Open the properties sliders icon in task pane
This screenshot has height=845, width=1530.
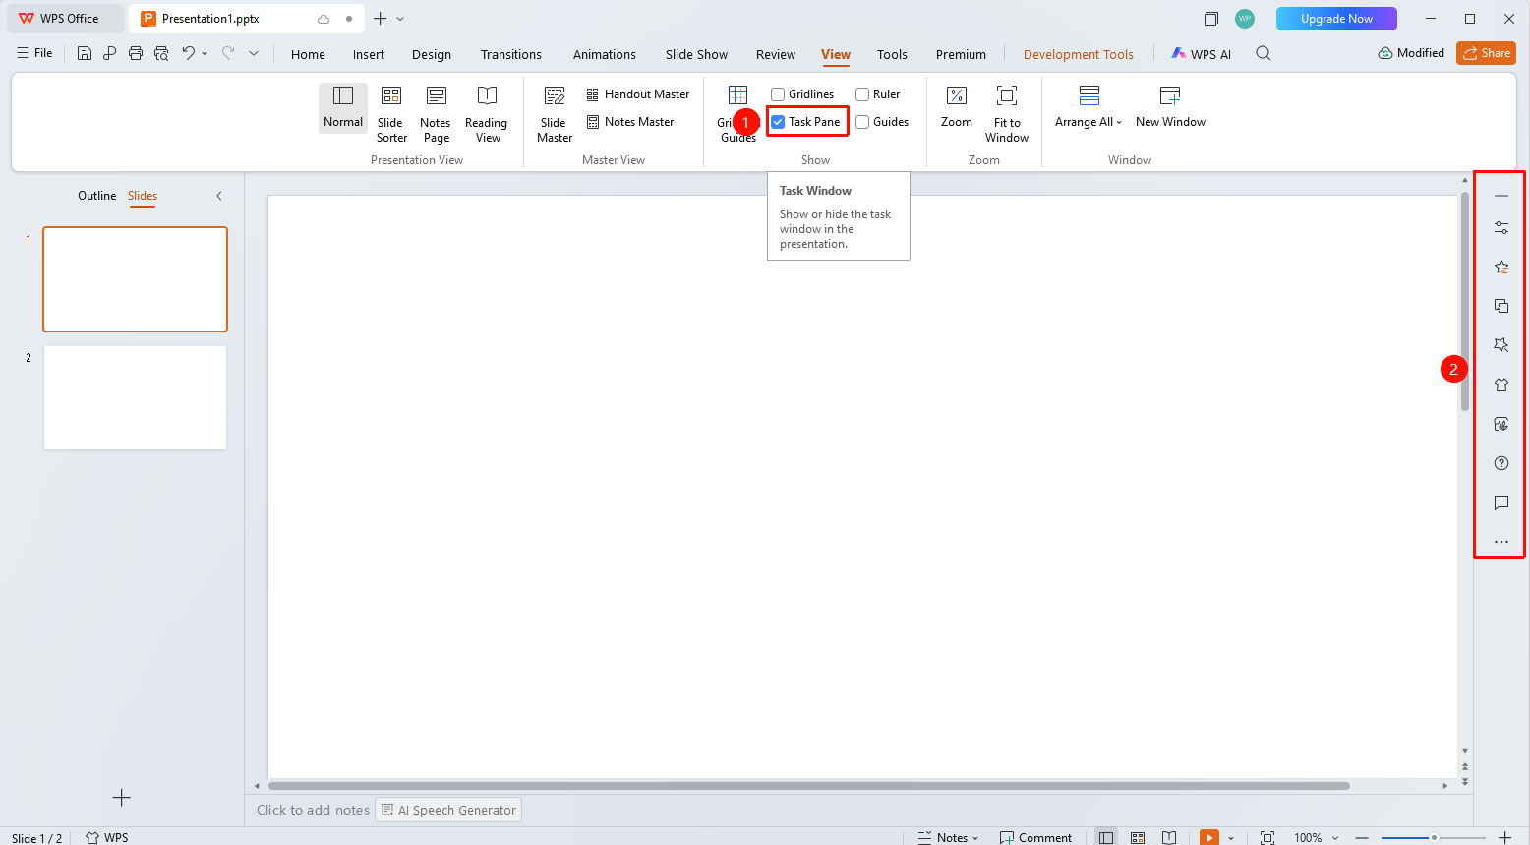point(1501,227)
